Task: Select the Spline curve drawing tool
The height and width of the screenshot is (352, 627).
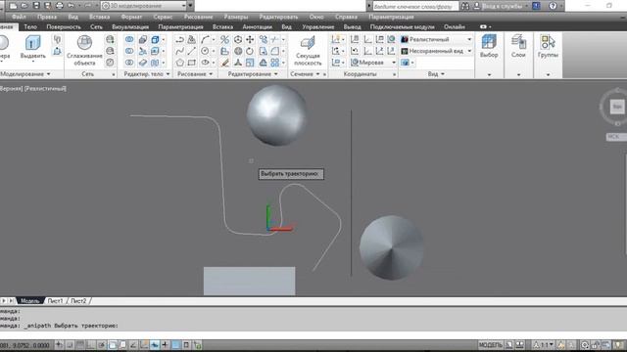Action: (180, 51)
